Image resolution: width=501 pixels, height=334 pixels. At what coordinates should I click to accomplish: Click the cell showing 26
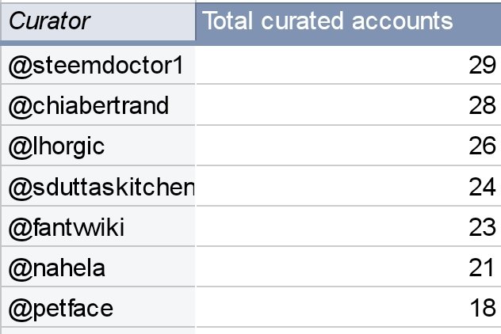click(x=347, y=146)
